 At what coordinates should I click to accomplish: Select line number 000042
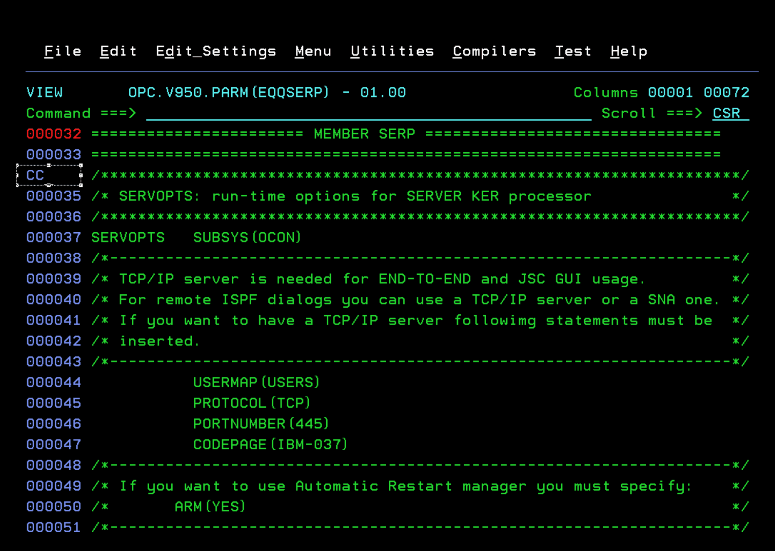coord(54,341)
